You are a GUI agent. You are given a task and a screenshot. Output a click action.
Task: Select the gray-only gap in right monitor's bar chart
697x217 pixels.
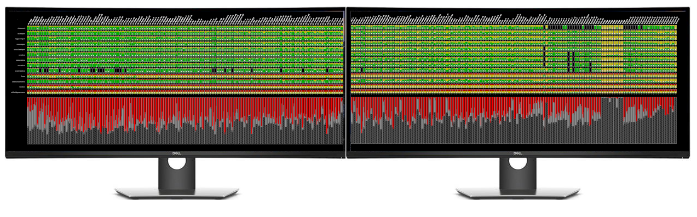pos(612,120)
